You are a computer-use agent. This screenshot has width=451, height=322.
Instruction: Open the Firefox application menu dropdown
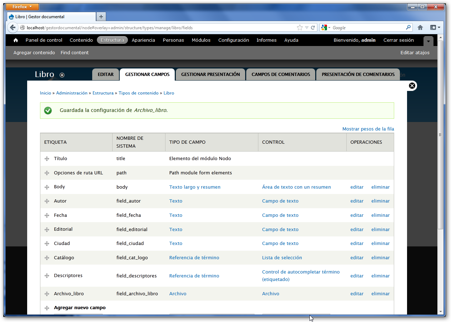click(x=23, y=7)
